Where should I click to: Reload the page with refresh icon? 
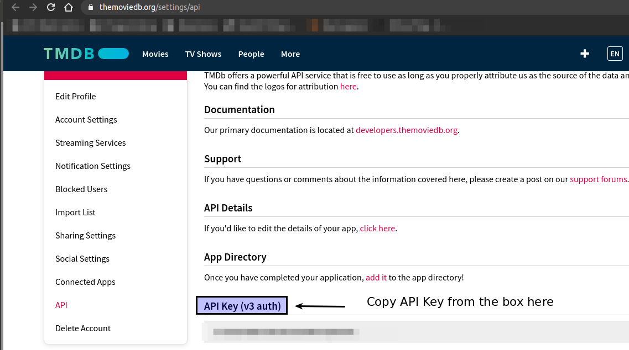point(50,7)
